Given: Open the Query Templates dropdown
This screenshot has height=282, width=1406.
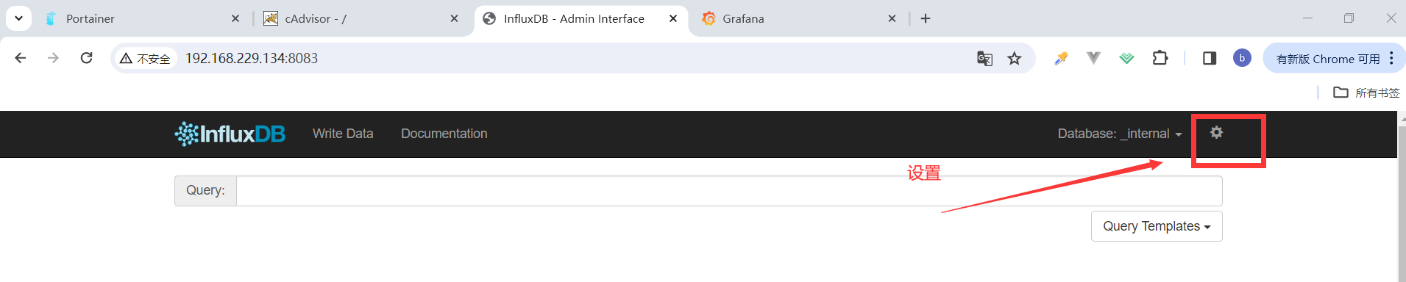Looking at the screenshot, I should click(1157, 226).
